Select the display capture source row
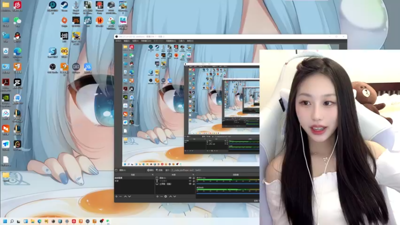 click(175, 184)
